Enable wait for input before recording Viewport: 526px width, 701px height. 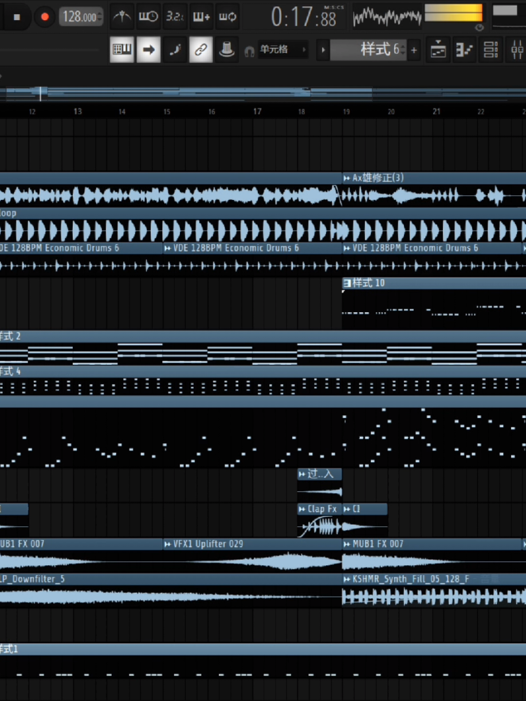(148, 17)
